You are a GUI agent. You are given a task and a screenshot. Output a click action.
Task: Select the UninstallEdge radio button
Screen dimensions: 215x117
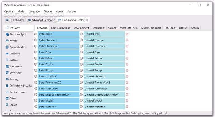click(x=81, y=52)
